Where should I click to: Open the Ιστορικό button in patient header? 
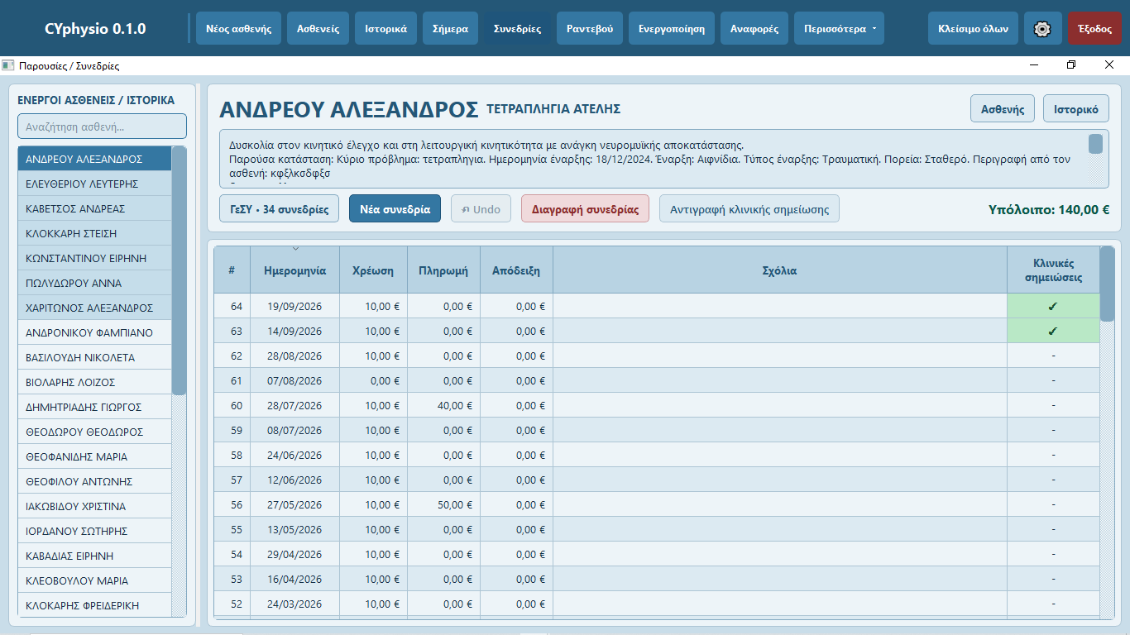point(1076,108)
